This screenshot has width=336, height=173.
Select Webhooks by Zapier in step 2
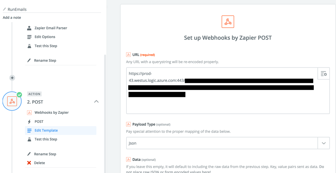tap(51, 112)
